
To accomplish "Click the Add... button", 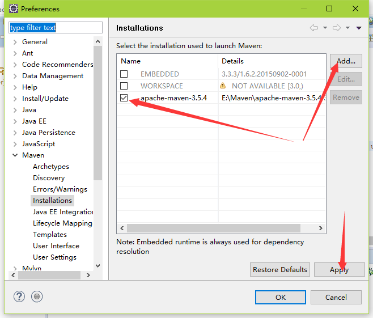I will (x=346, y=61).
